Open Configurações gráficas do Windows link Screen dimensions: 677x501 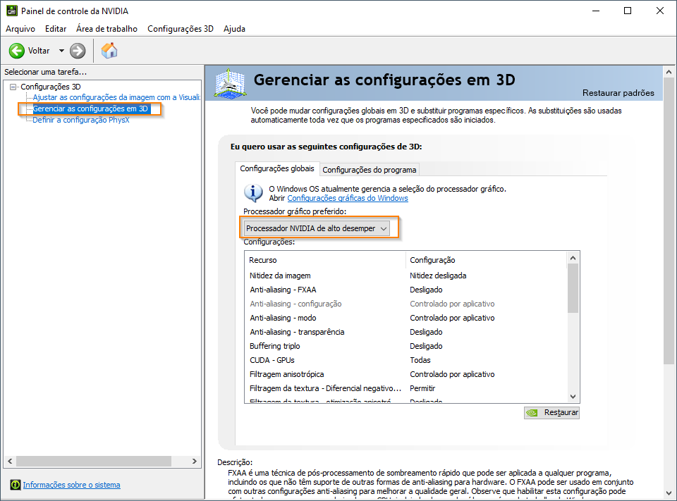[348, 199]
